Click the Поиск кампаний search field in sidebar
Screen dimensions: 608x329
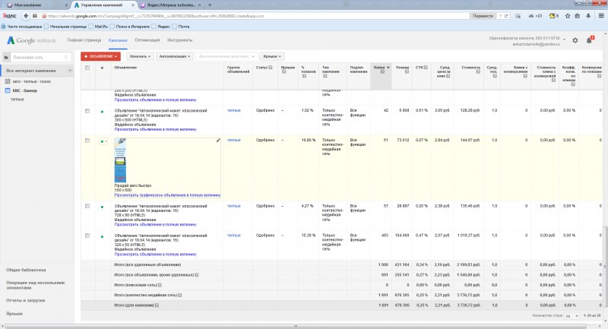click(38, 57)
